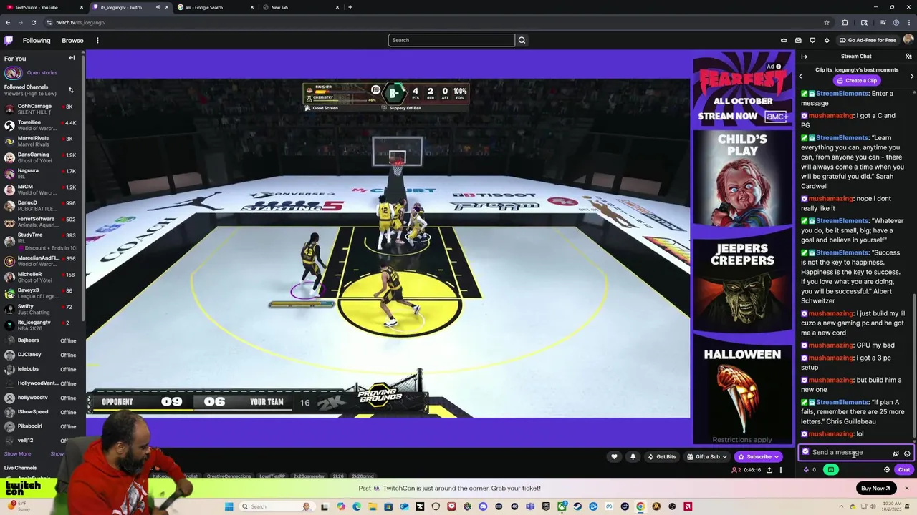Open the Whispers speech bubble icon
This screenshot has height=515, width=917.
812,40
